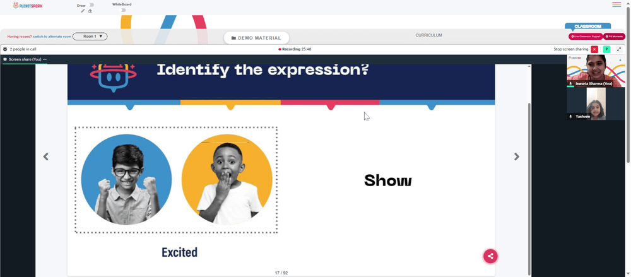Screen dimensions: 631x277
Task: Click the boy in blue circle image
Action: pyautogui.click(x=126, y=179)
